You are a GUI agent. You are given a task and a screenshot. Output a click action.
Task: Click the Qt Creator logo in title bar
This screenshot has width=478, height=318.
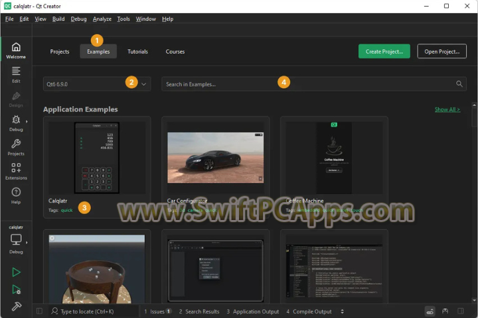[7, 6]
